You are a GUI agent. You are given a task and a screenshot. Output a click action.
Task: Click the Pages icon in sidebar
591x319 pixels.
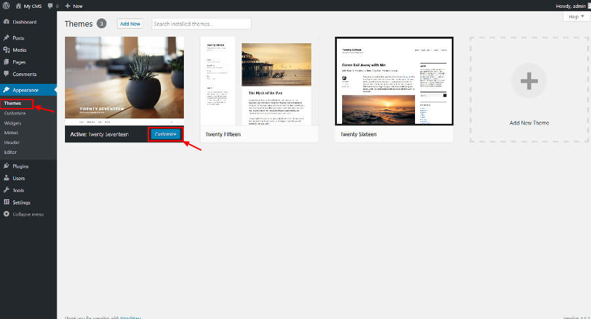(6, 62)
